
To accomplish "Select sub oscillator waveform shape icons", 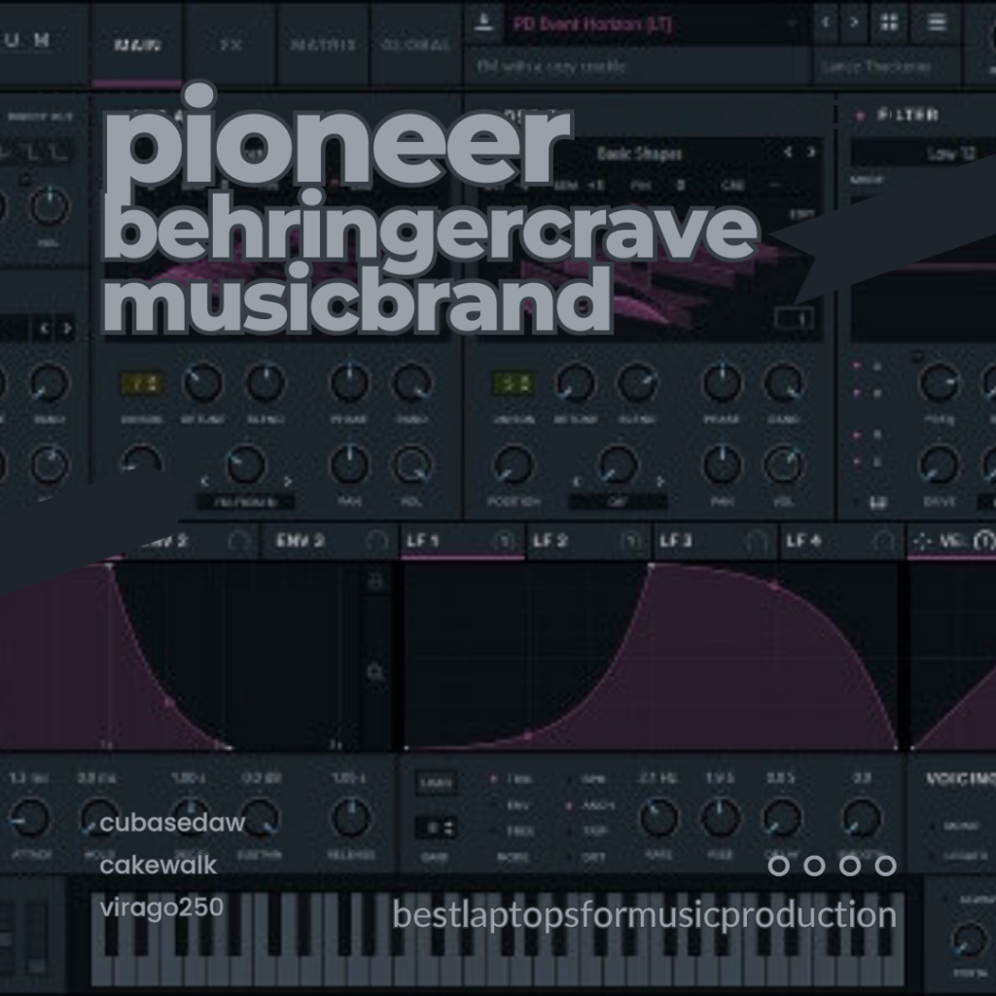I will coord(33,153).
